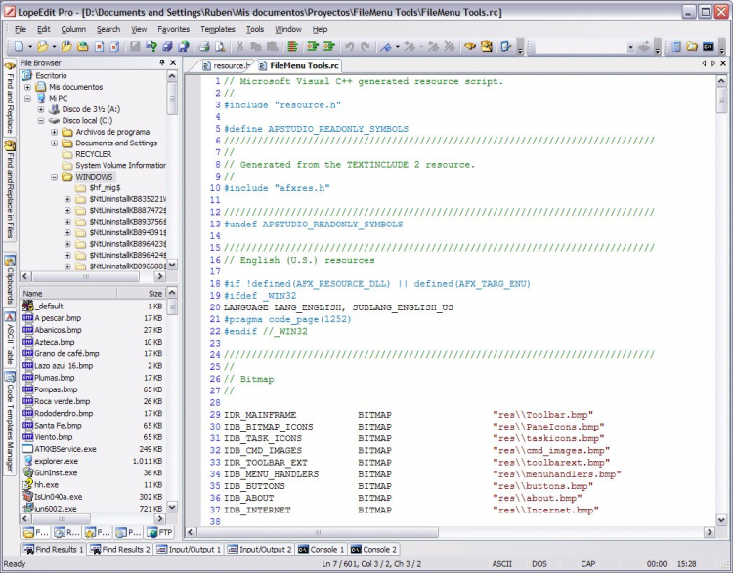Expand the Archivos de programa folder
733x573 pixels.
(x=55, y=132)
